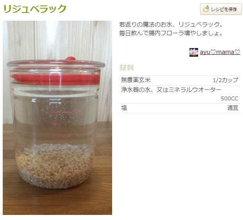Click the 1/2カップ quantity value

[x=225, y=80]
